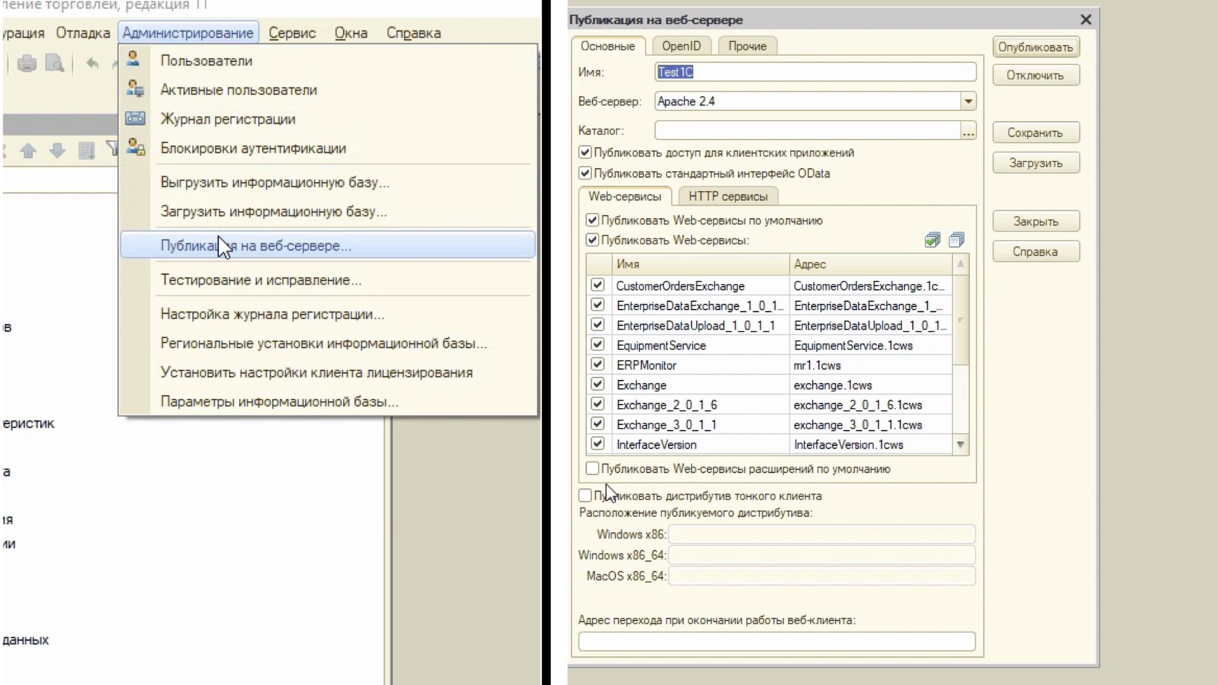This screenshot has height=685, width=1218.
Task: Select the EquipmentService row name
Action: pyautogui.click(x=661, y=345)
